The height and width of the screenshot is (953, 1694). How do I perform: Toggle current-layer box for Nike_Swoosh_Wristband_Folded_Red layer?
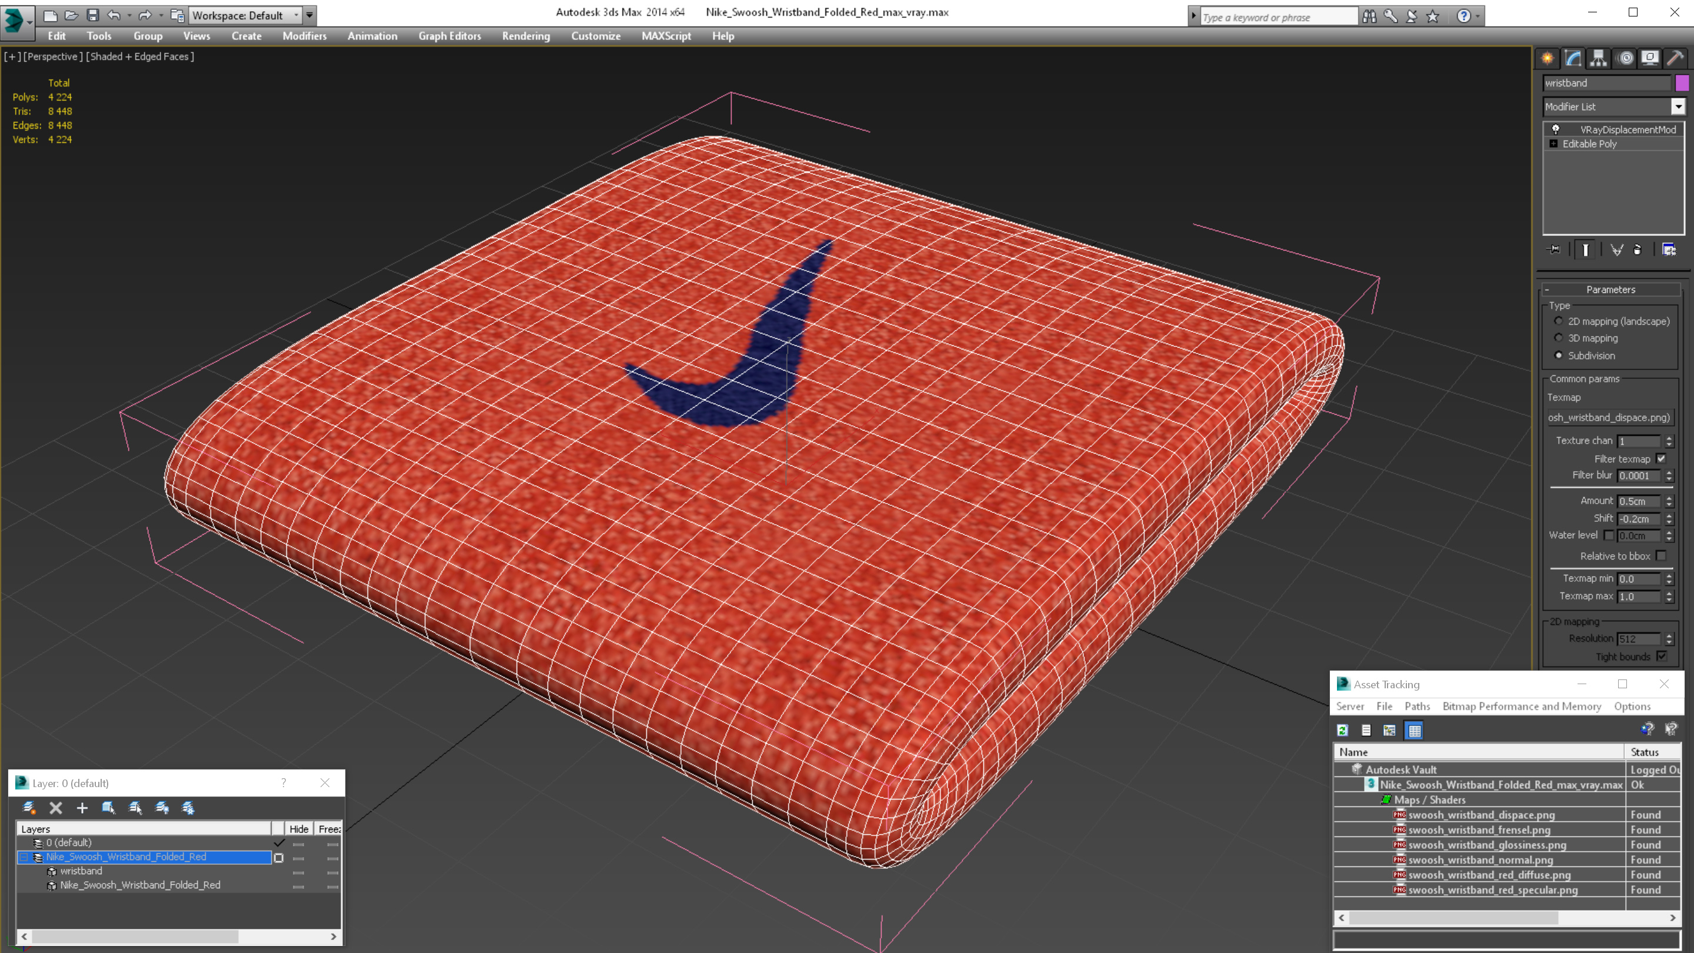tap(279, 858)
